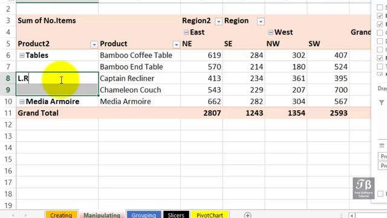Select Media Armoire in the Product column
This screenshot has width=387, height=218.
pos(139,102)
